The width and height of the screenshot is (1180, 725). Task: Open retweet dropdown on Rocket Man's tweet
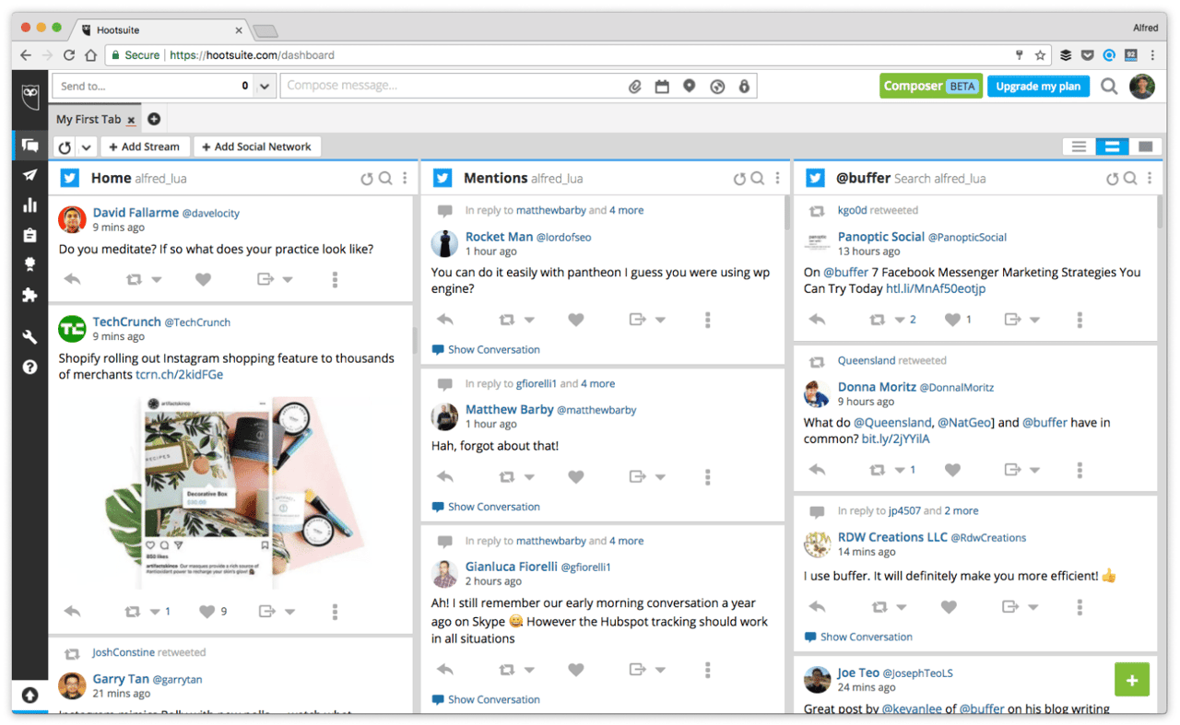click(x=529, y=321)
